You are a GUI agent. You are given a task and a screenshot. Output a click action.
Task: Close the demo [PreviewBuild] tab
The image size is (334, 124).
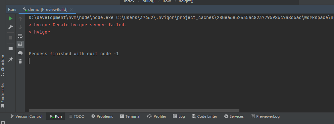(x=71, y=10)
